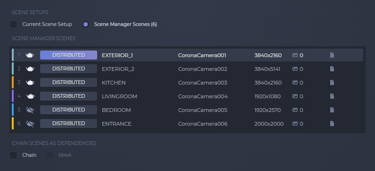Image resolution: width=375 pixels, height=171 pixels.
Task: Click the image count icon on EXTERIOR_1 row
Action: (x=295, y=55)
